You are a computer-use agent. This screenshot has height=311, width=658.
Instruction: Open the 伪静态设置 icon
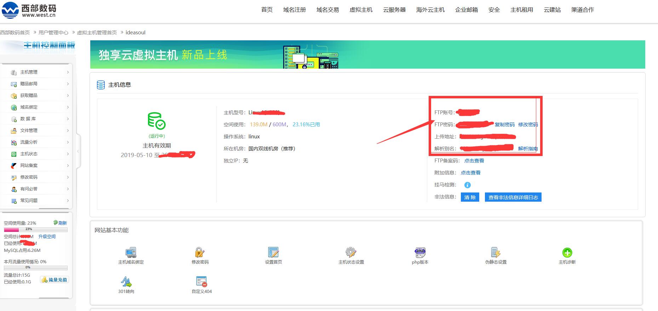tap(496, 252)
